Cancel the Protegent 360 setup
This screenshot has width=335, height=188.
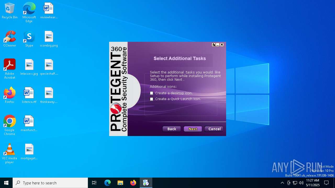click(214, 129)
